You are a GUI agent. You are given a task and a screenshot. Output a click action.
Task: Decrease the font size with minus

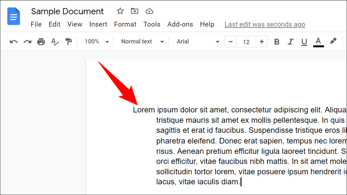[x=230, y=42]
